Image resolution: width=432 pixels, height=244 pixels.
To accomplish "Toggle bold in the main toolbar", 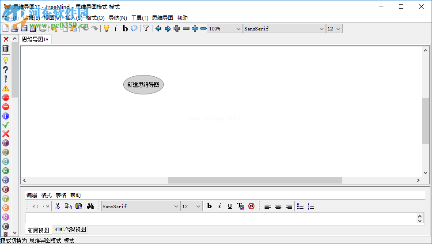I will (x=125, y=28).
